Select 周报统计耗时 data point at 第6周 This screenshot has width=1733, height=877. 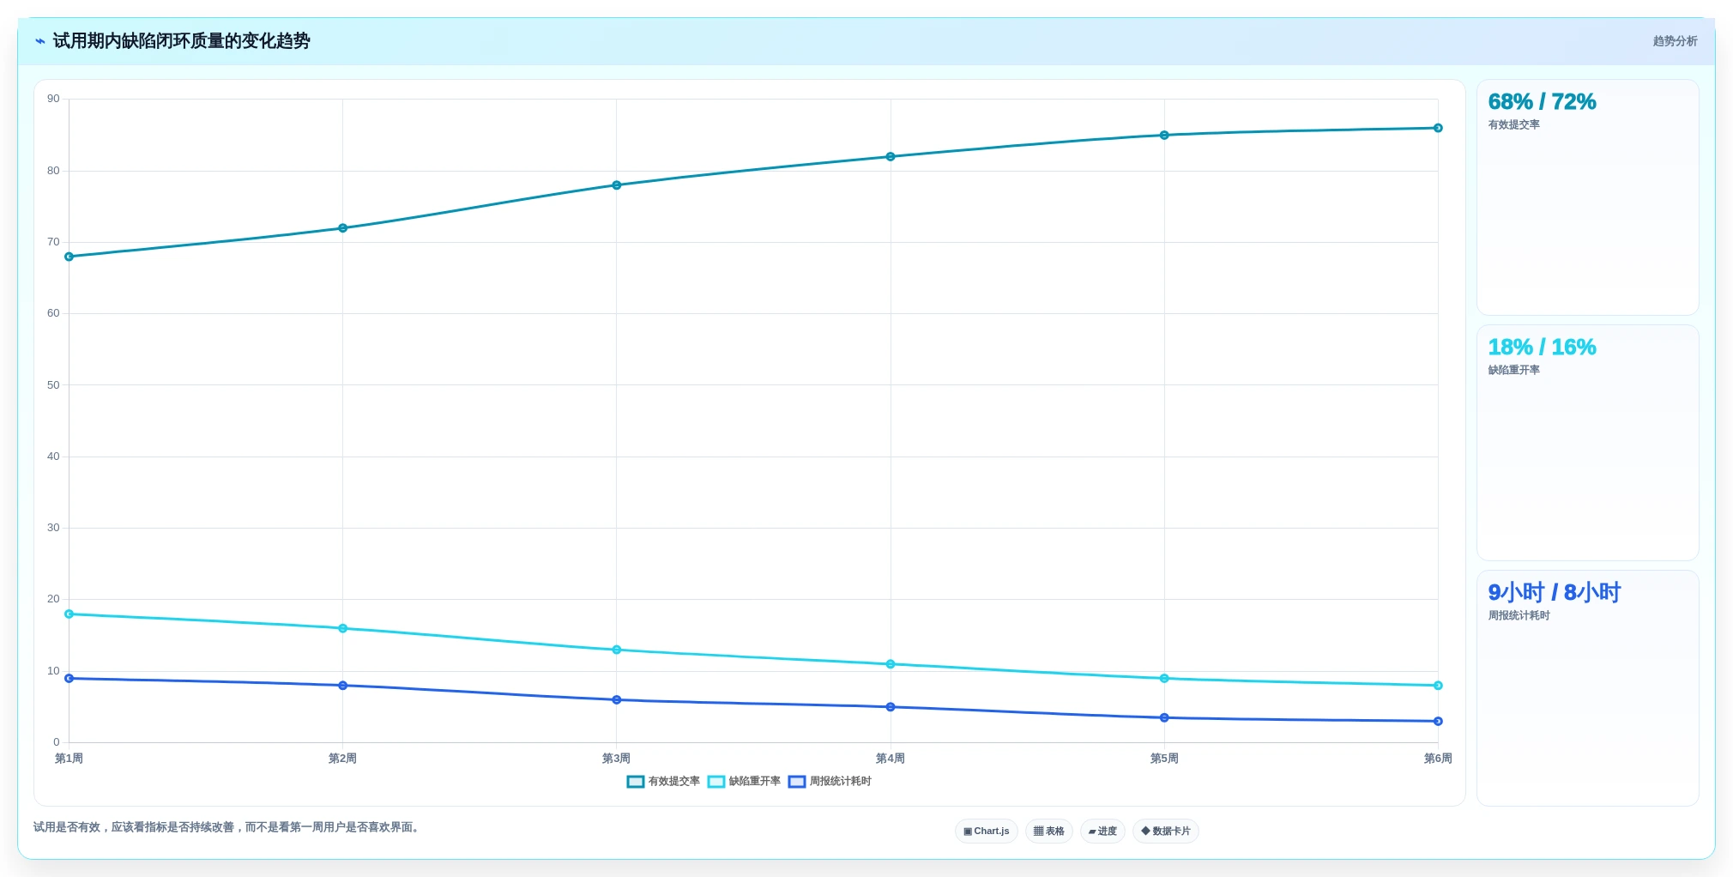click(1439, 722)
